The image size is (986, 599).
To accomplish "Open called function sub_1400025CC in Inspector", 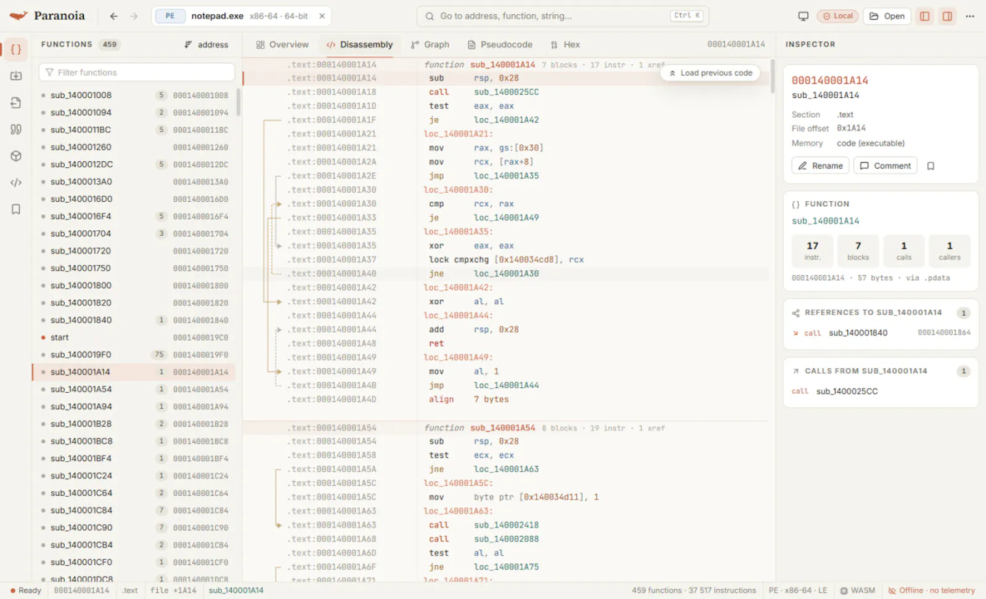I will click(x=846, y=391).
